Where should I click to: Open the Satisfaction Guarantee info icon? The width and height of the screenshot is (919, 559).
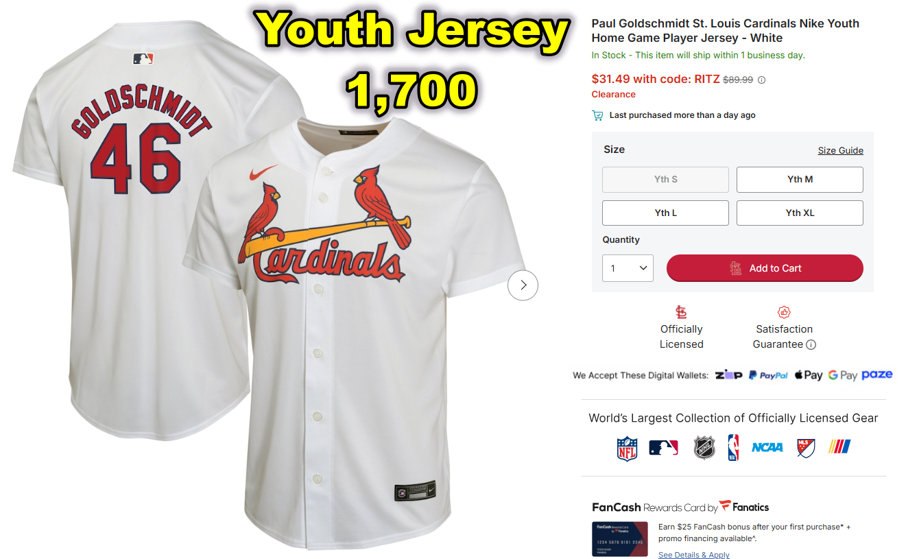click(x=811, y=345)
